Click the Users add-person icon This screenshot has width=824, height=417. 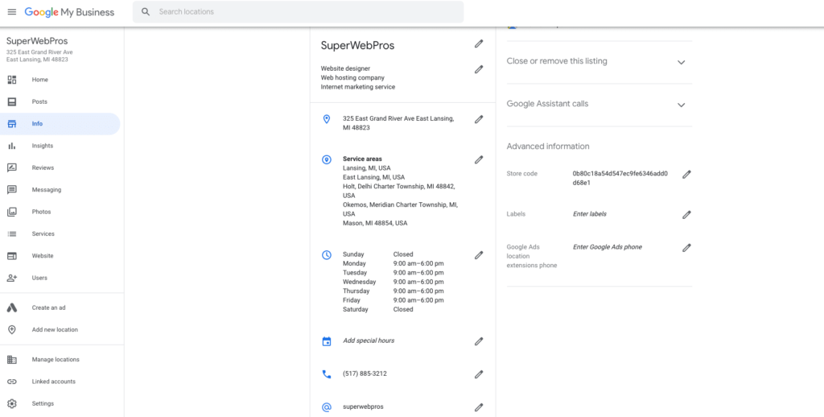pyautogui.click(x=11, y=279)
